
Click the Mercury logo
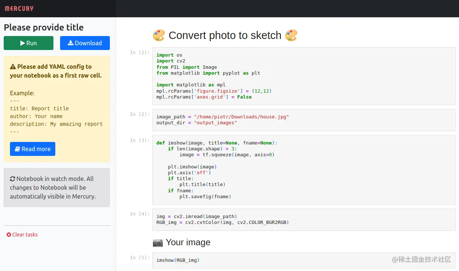[x=19, y=8]
